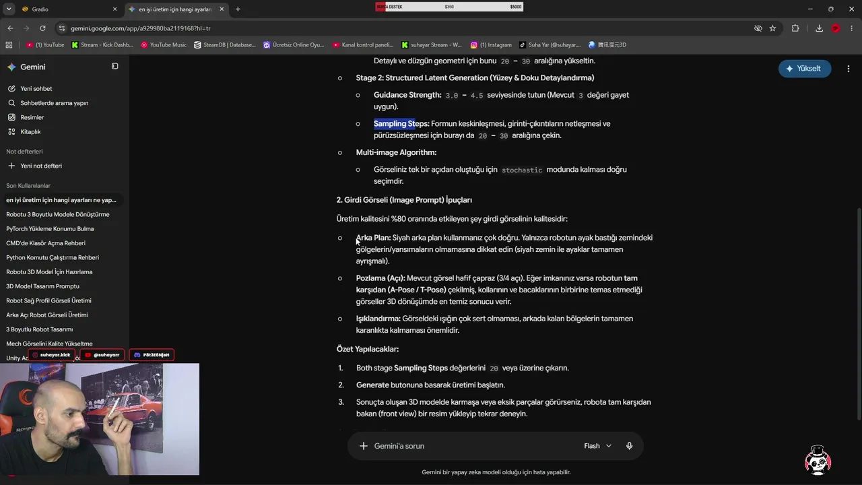Reload the current page
This screenshot has width=862, height=485.
click(x=42, y=28)
